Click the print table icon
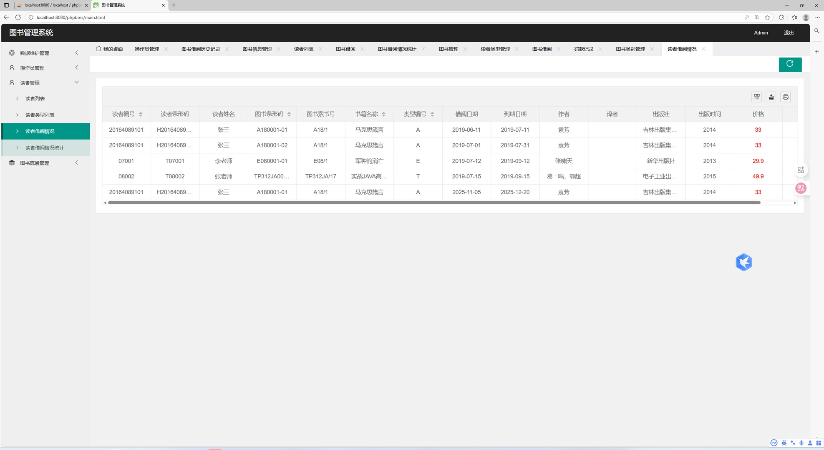 786,97
